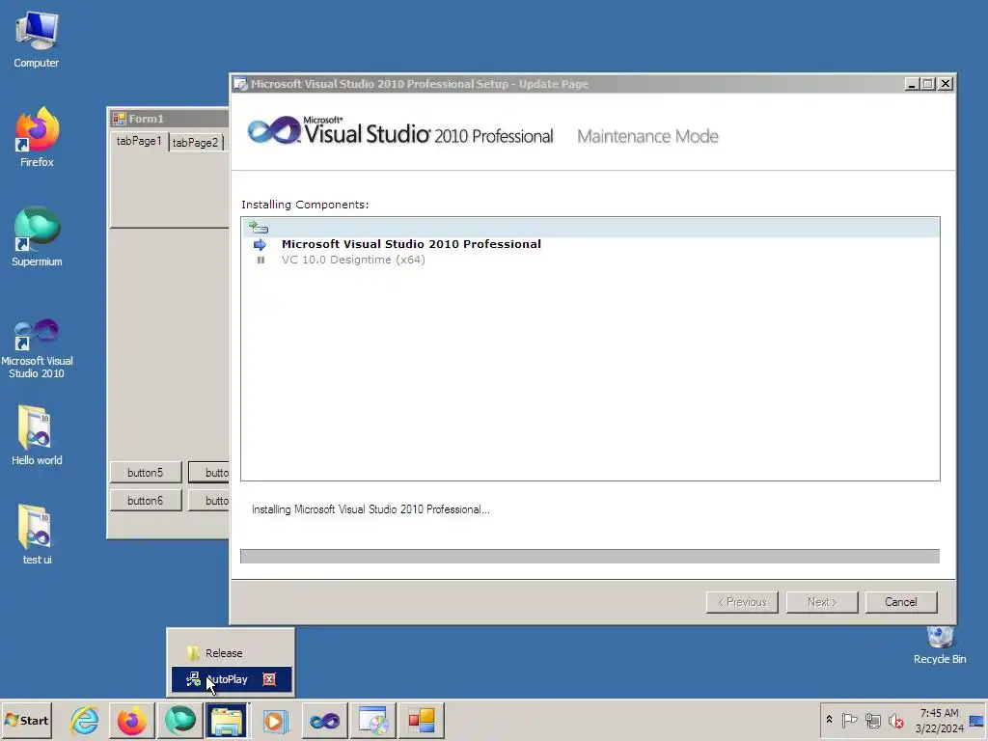988x741 pixels.
Task: Minimize the Visual Studio setup window
Action: tap(911, 83)
